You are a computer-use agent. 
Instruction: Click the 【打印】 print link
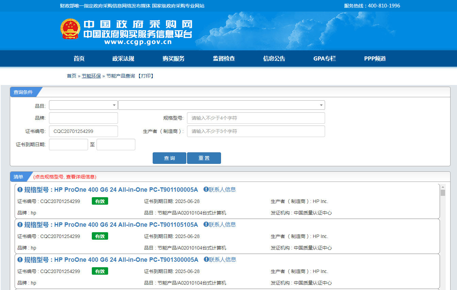click(146, 76)
